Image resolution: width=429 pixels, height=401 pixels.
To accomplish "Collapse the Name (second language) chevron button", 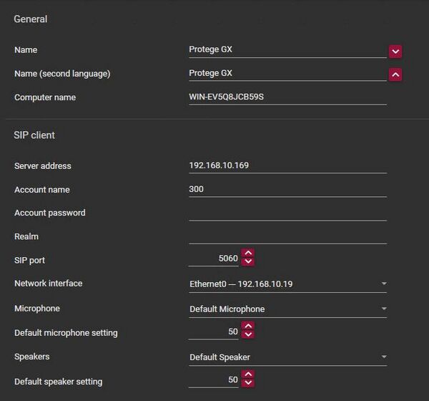I will (x=395, y=74).
